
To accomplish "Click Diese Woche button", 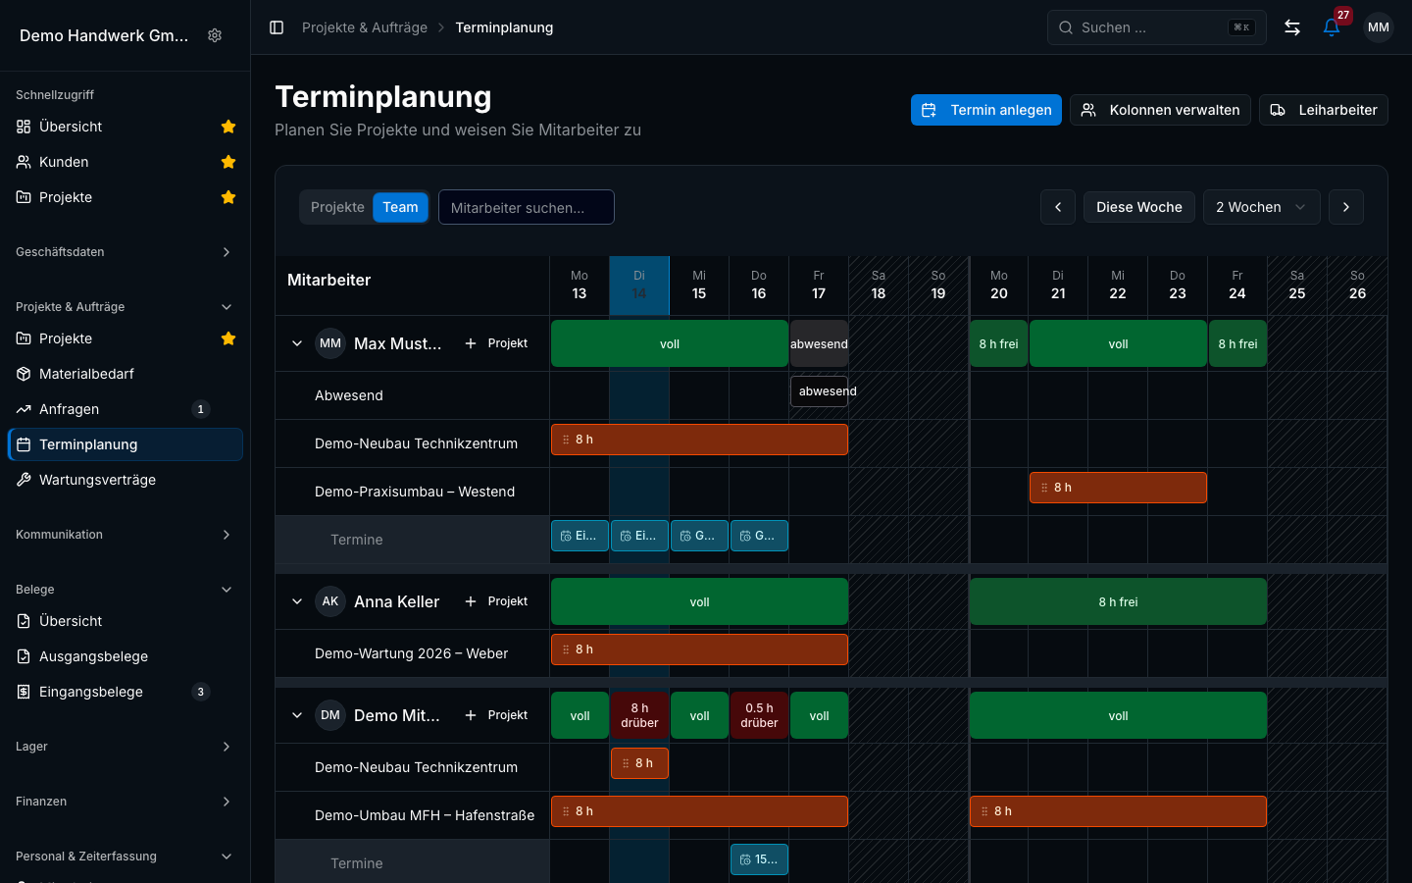I will (1139, 207).
